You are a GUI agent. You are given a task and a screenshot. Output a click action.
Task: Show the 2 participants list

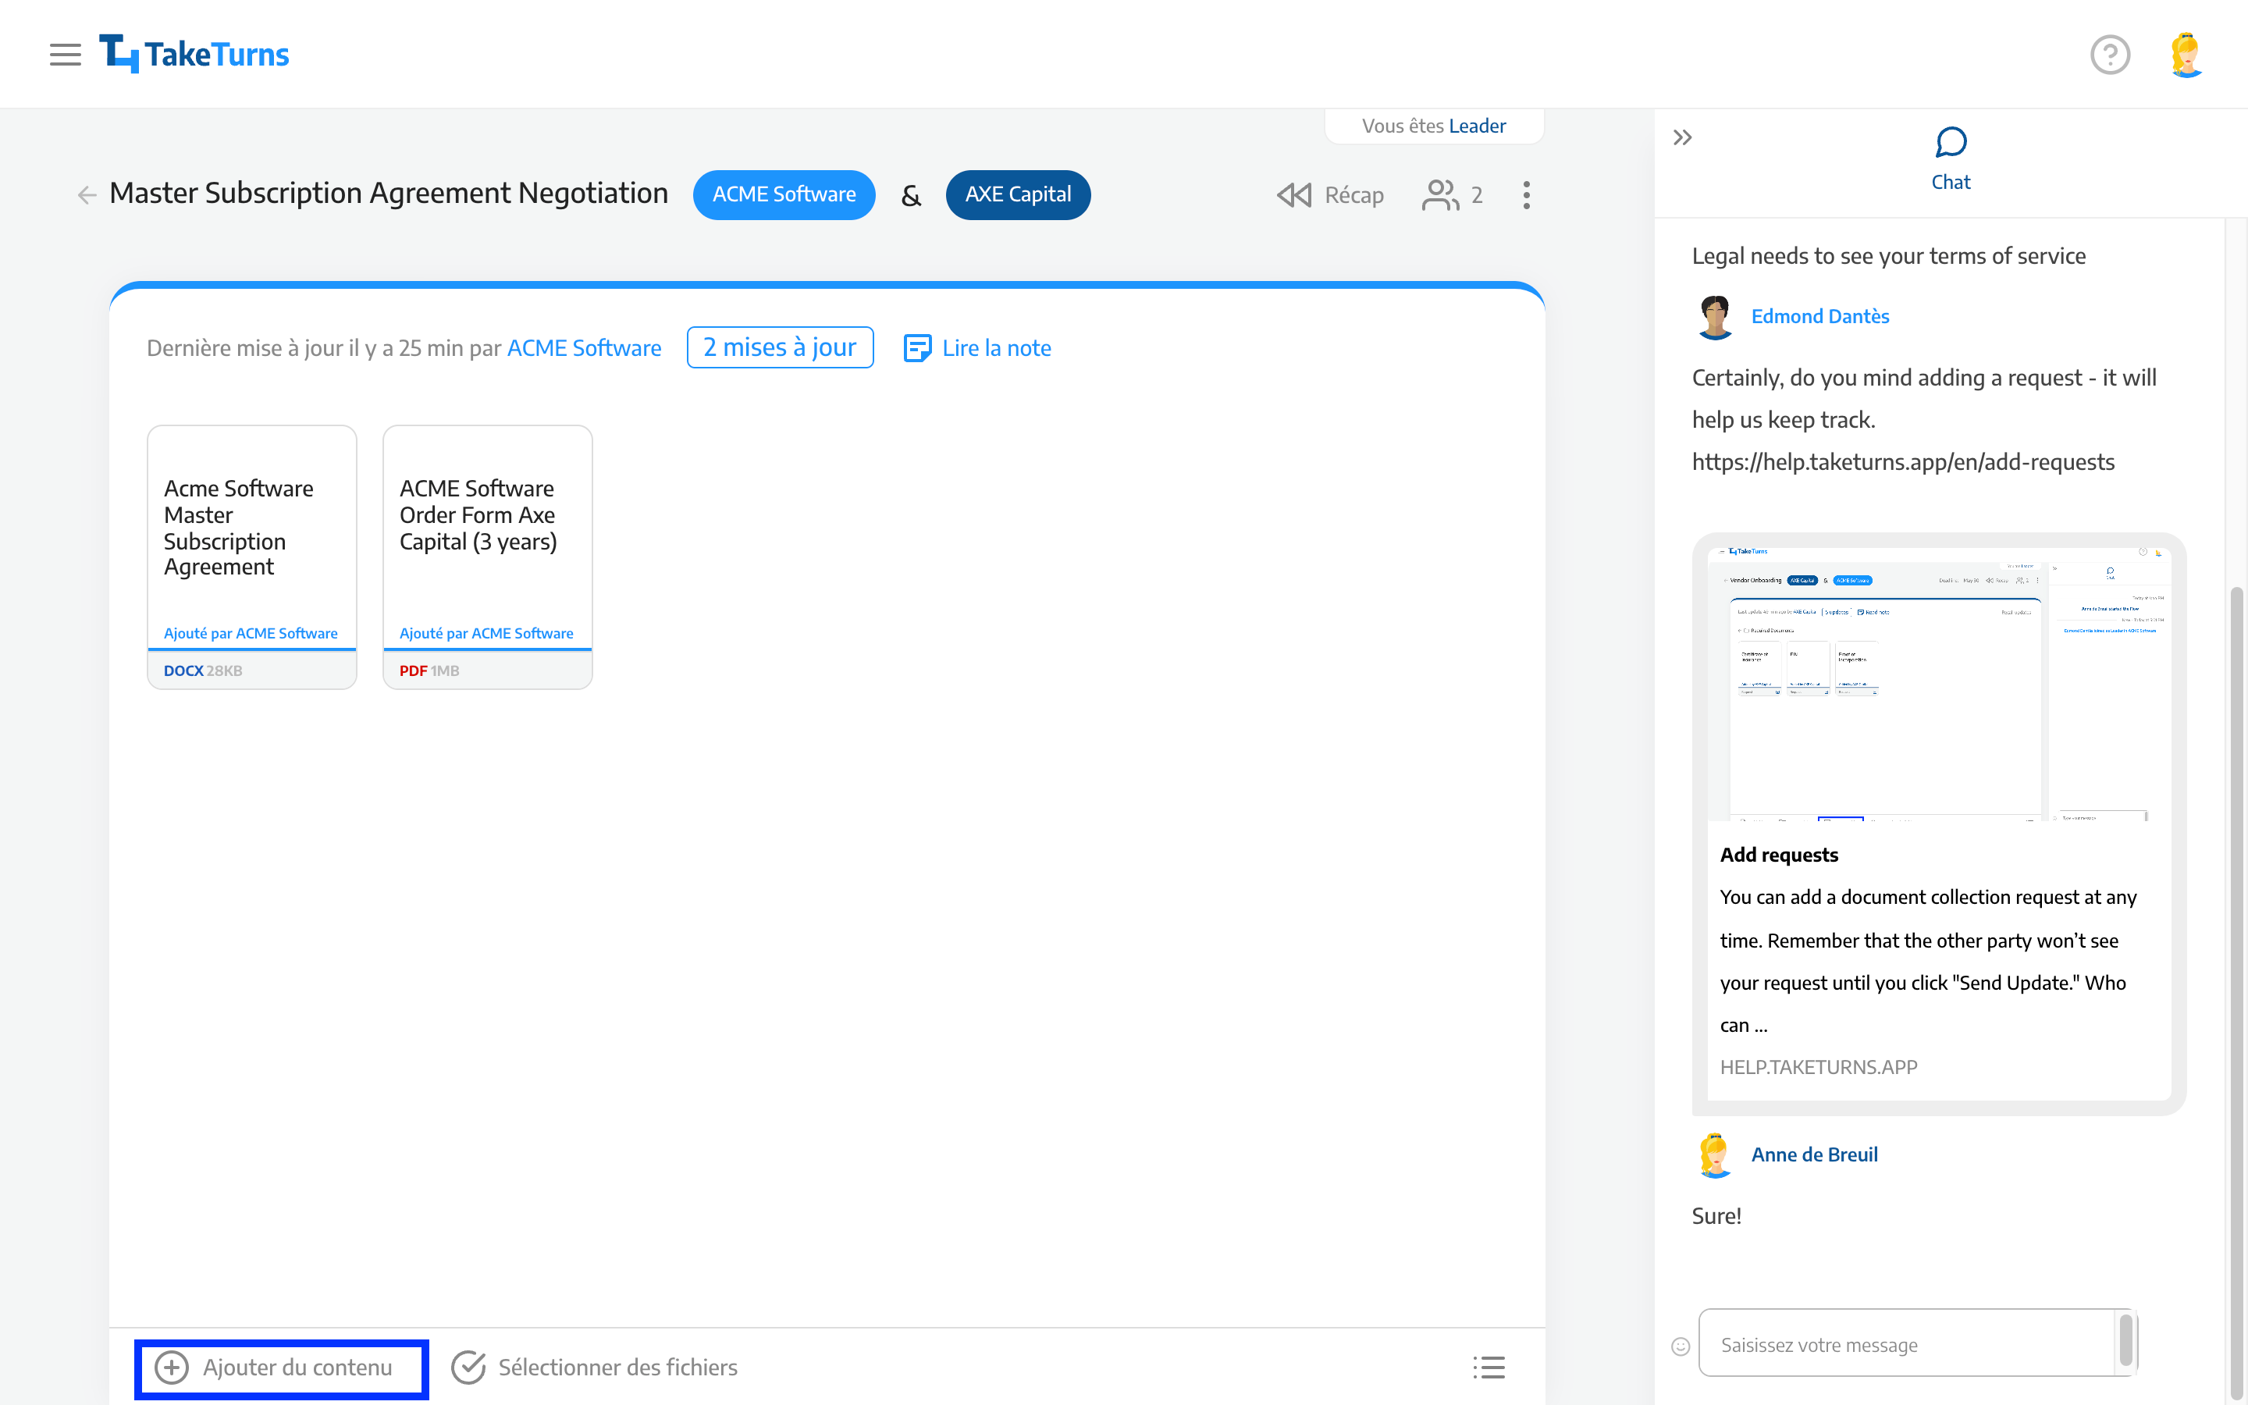pos(1453,195)
